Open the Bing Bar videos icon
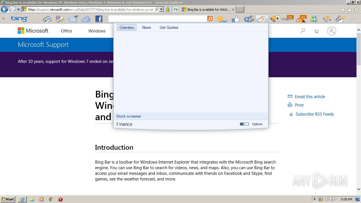 point(249,19)
